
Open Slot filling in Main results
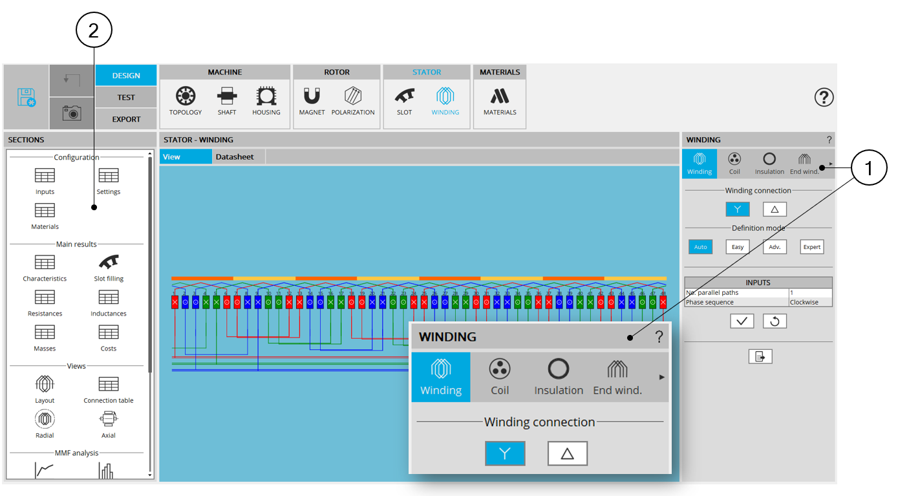(109, 268)
